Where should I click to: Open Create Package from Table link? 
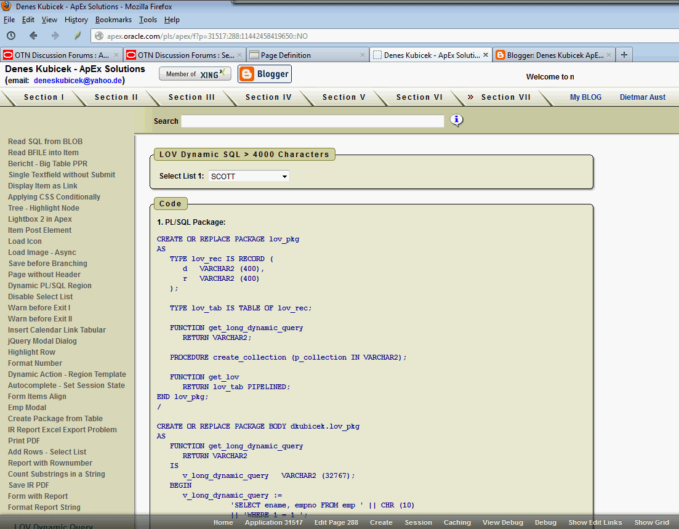point(55,419)
